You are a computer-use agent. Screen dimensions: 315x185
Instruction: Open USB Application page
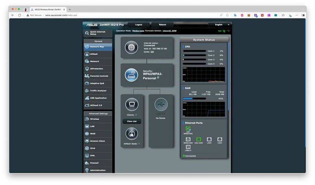pos(98,98)
